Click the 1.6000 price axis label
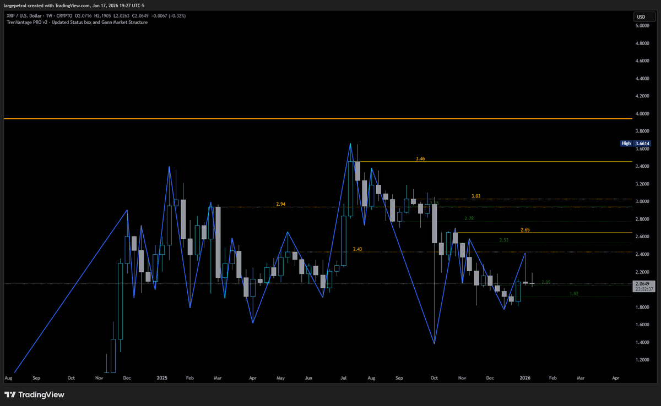 [x=643, y=325]
